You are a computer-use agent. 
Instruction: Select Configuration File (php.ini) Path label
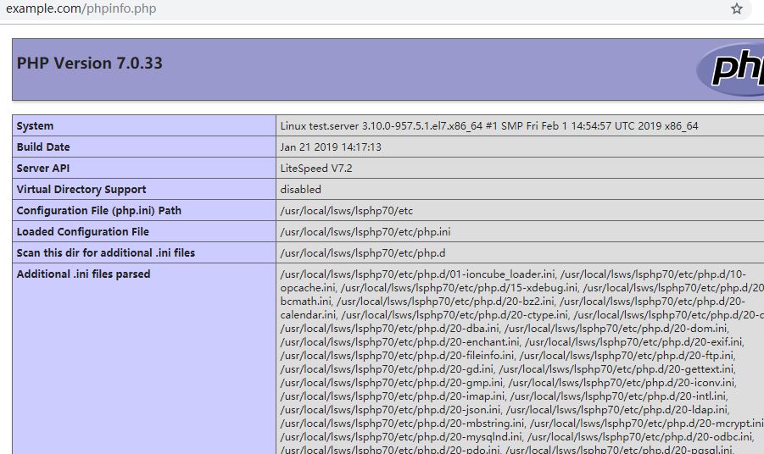(99, 211)
